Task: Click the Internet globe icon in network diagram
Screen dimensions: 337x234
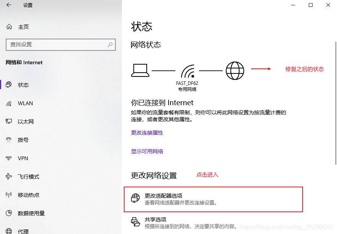Action: coord(235,71)
